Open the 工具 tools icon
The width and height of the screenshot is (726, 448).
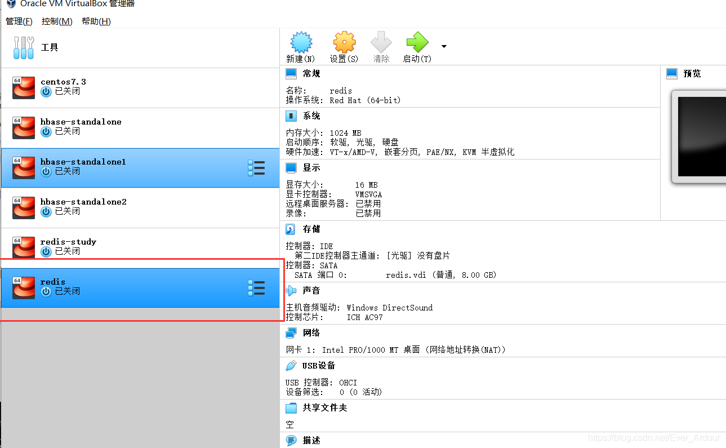coord(24,48)
